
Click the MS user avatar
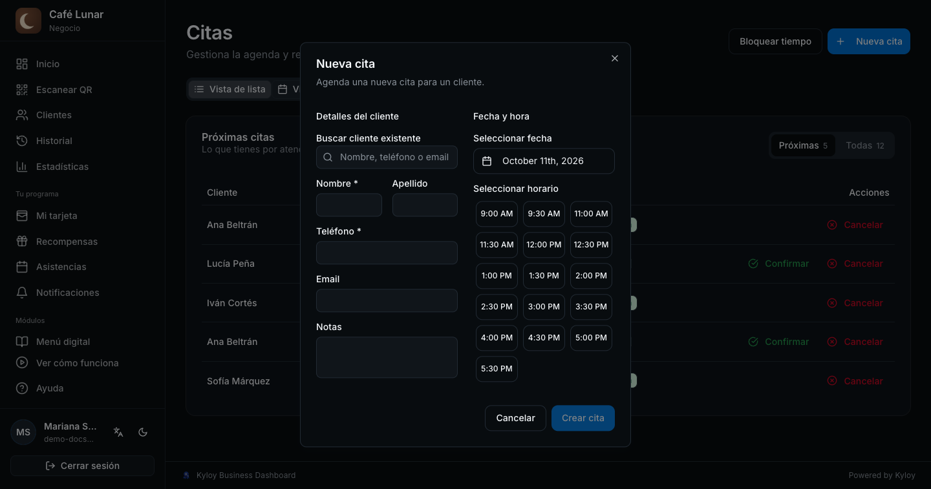pyautogui.click(x=23, y=432)
